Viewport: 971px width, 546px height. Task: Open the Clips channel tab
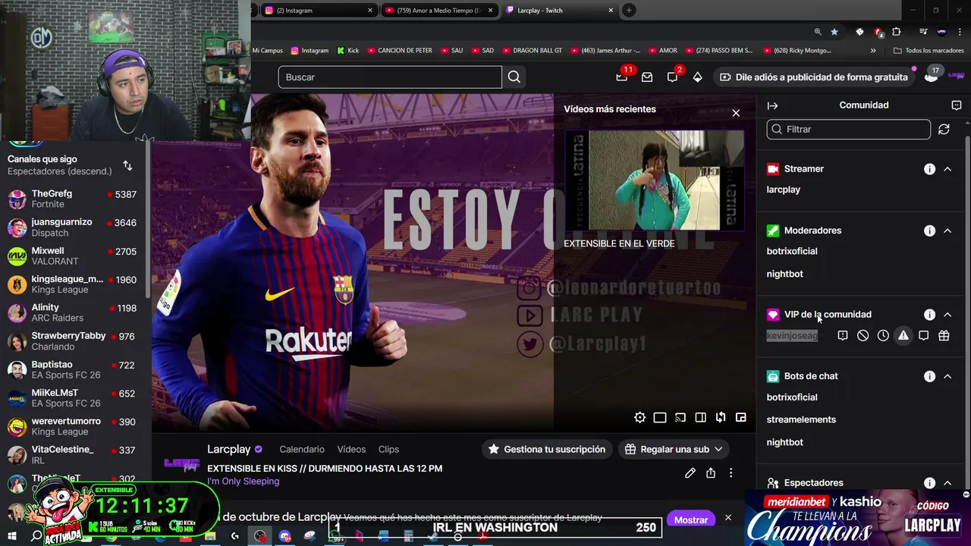click(388, 450)
